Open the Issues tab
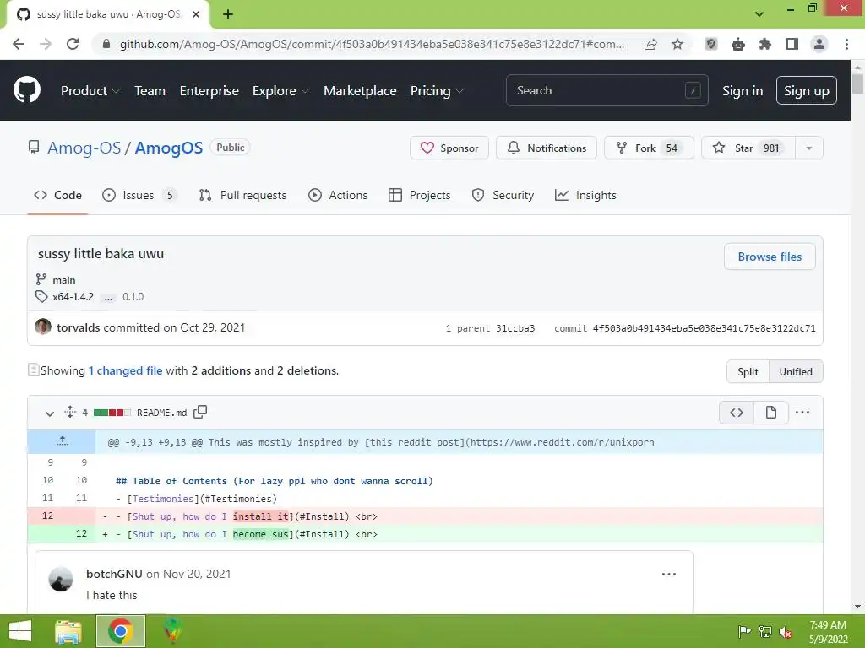 click(x=139, y=195)
